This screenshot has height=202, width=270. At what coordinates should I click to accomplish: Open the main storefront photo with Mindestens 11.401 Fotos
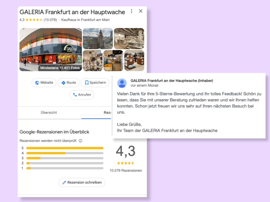pos(51,50)
